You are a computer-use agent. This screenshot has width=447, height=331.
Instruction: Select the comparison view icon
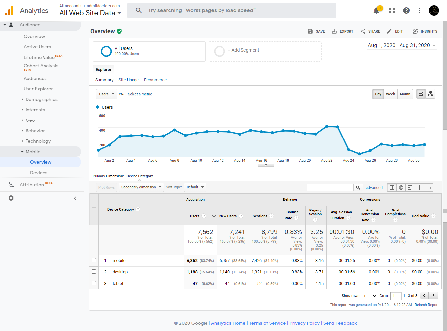(419, 188)
